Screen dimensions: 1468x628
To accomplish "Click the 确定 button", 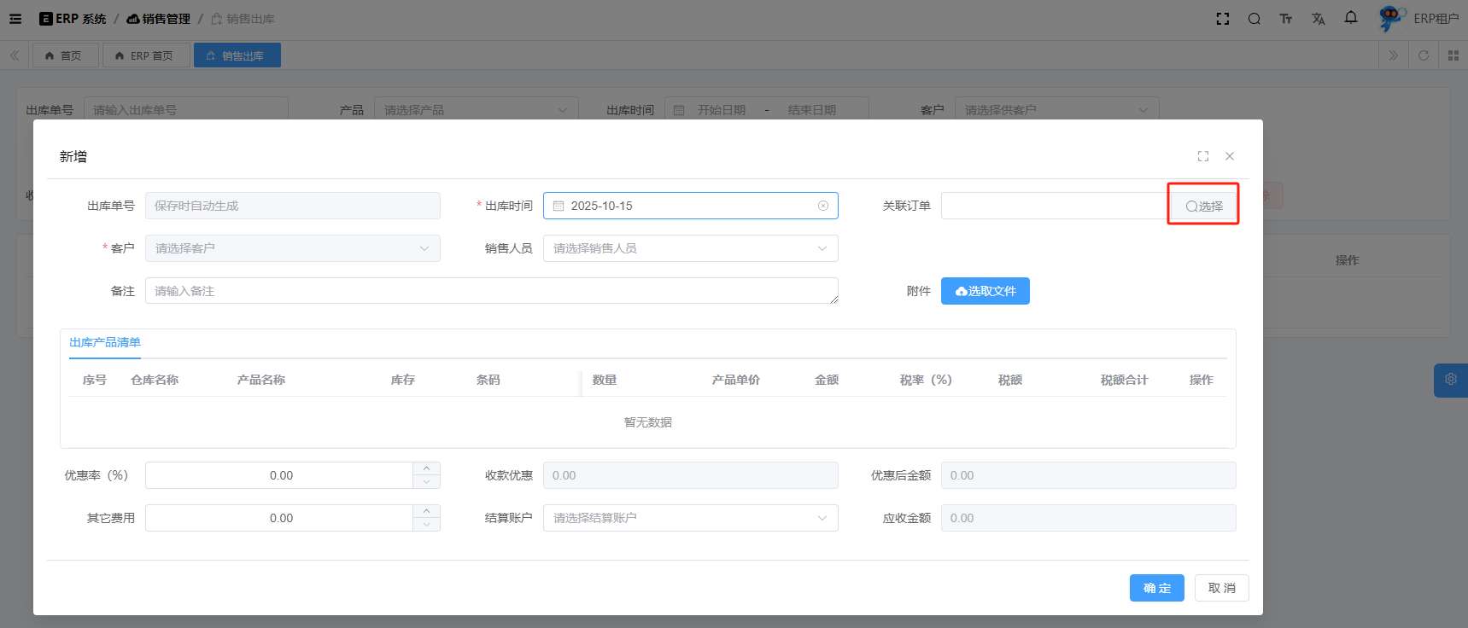I will [x=1156, y=588].
